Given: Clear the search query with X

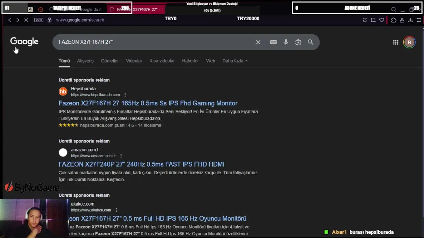Looking at the screenshot, I should pos(258,42).
